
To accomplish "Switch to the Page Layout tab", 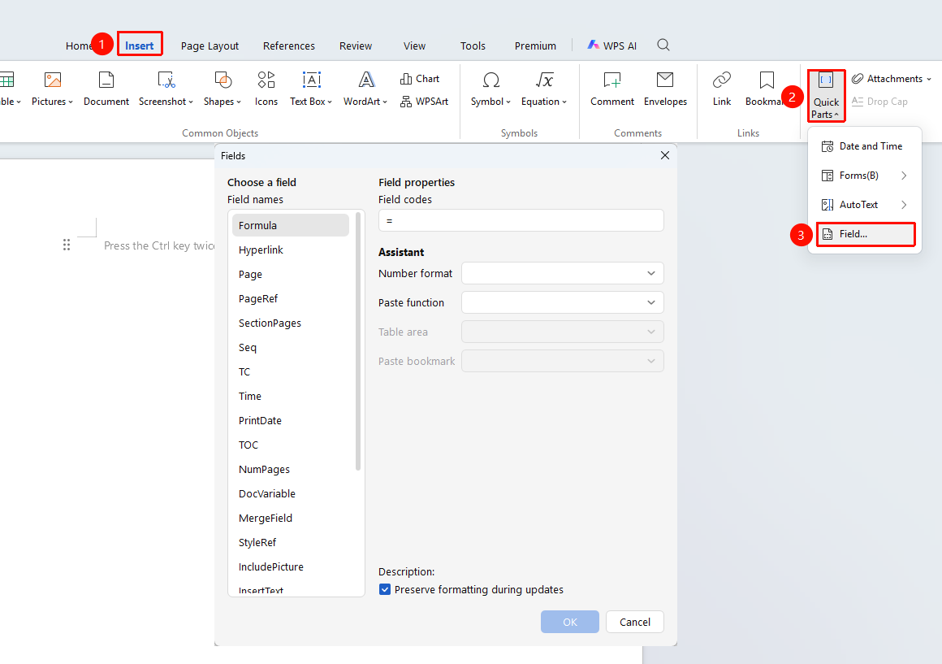I will 210,46.
